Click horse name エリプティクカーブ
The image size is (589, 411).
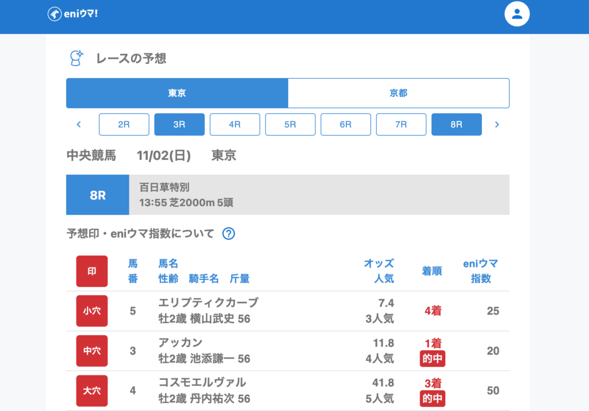(x=208, y=303)
